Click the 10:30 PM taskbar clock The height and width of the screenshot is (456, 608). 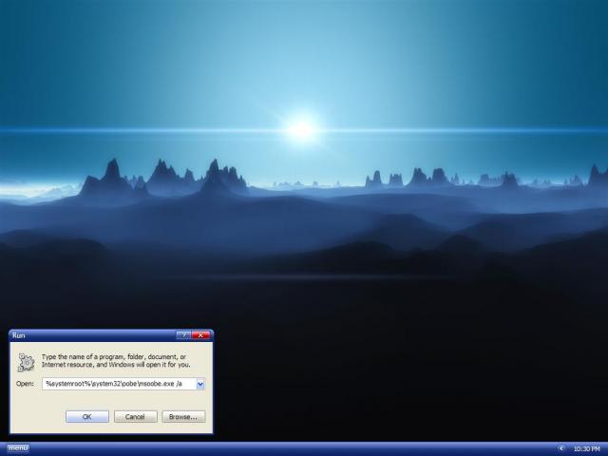click(587, 449)
